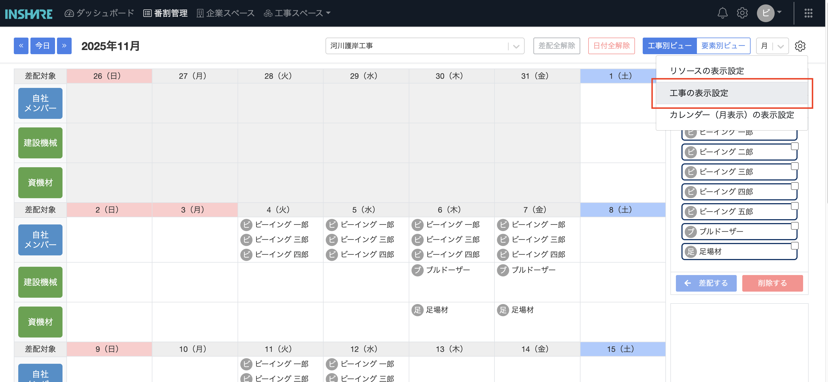The width and height of the screenshot is (828, 382).
Task: Open the header settings gear
Action: [x=742, y=13]
